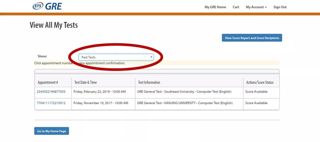Sign Out of the account
The image size is (320, 142).
coord(280,7)
